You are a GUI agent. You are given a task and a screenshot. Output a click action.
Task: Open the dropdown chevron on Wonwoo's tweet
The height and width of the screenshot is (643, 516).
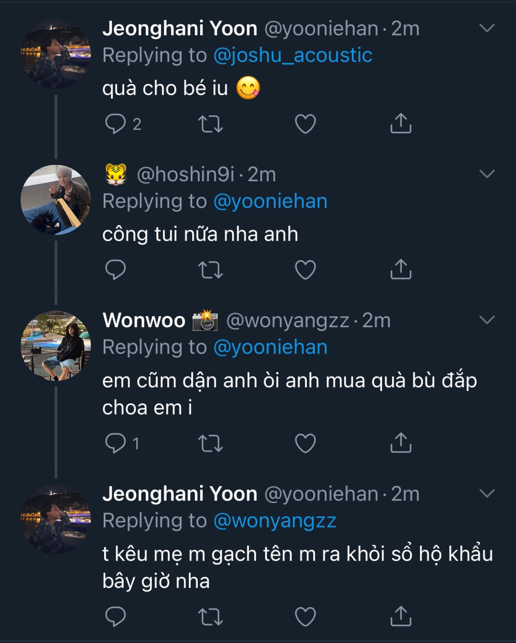(487, 320)
